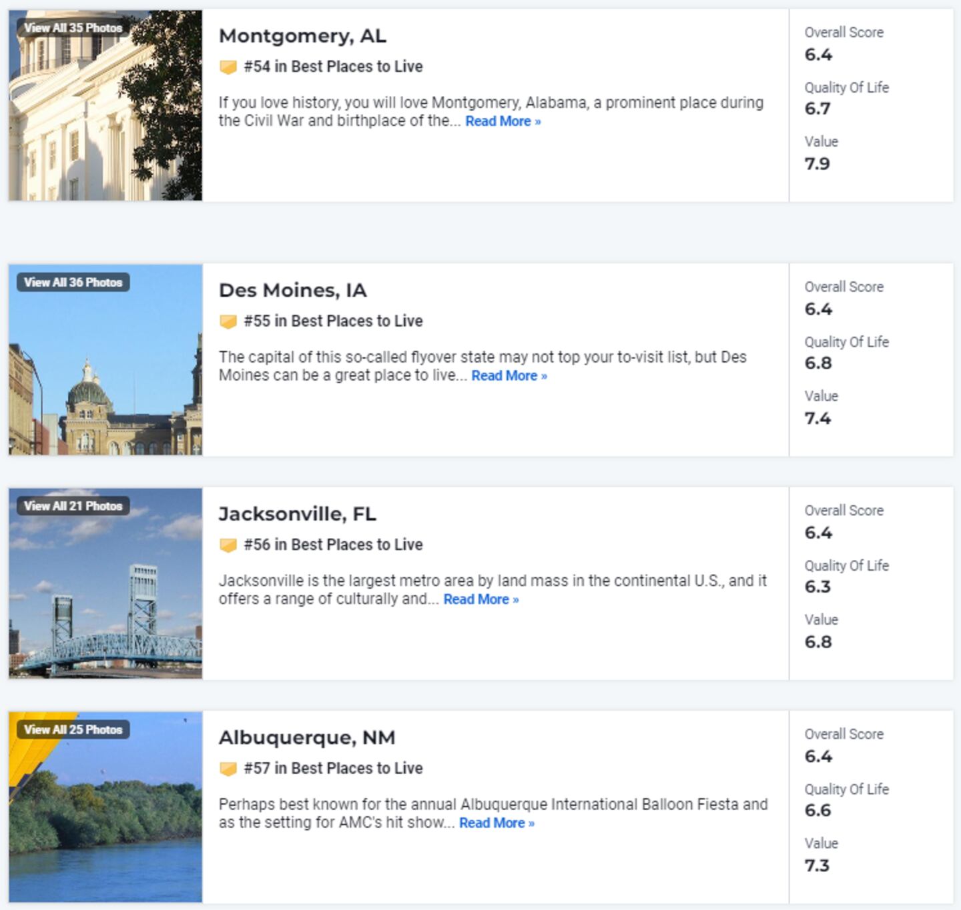Click Albuquerque's Value score 7.3

click(x=818, y=866)
